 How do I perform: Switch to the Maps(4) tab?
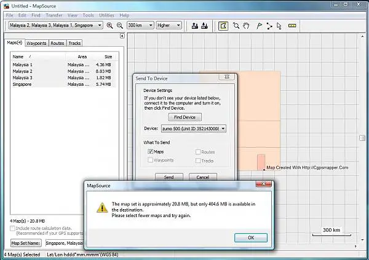[x=15, y=43]
